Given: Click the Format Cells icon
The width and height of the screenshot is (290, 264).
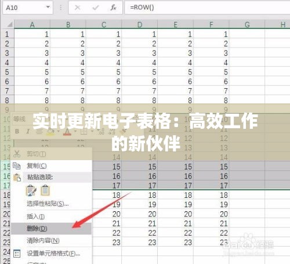Looking at the screenshot, I should pyautogui.click(x=17, y=254).
